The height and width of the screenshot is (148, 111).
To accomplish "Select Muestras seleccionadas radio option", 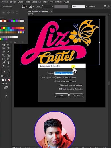I will (55, 77).
